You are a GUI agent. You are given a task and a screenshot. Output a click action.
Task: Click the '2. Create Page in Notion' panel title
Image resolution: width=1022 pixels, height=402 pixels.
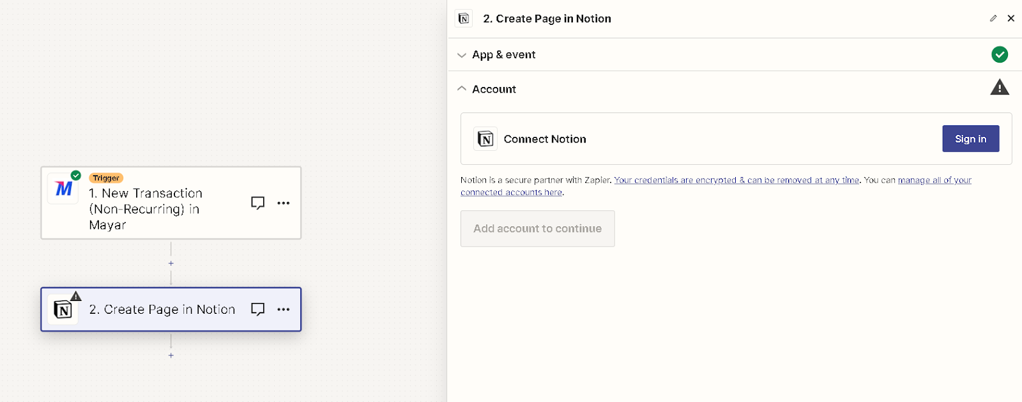pos(547,19)
